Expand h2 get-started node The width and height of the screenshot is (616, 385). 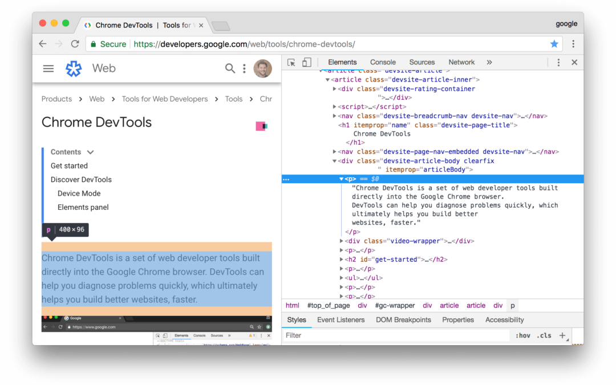point(342,260)
